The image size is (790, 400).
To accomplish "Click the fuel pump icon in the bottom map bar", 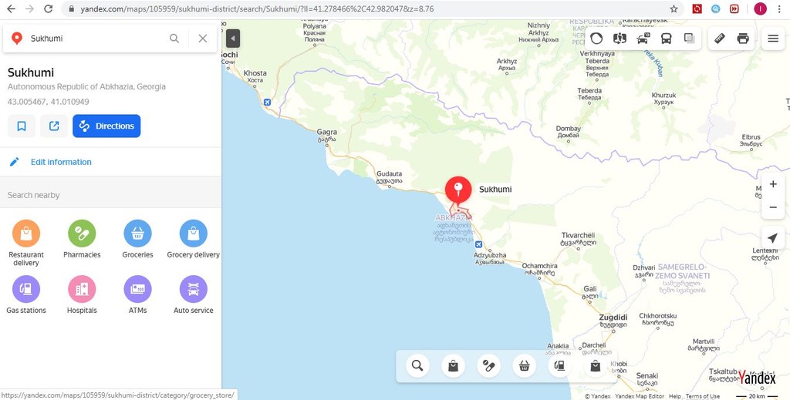I will [560, 366].
